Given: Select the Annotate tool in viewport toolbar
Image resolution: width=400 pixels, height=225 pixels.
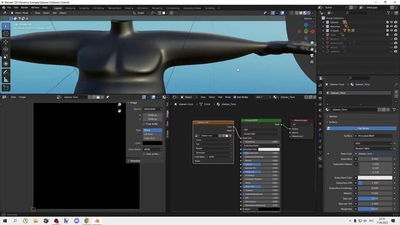Looking at the screenshot, I should click(6, 72).
